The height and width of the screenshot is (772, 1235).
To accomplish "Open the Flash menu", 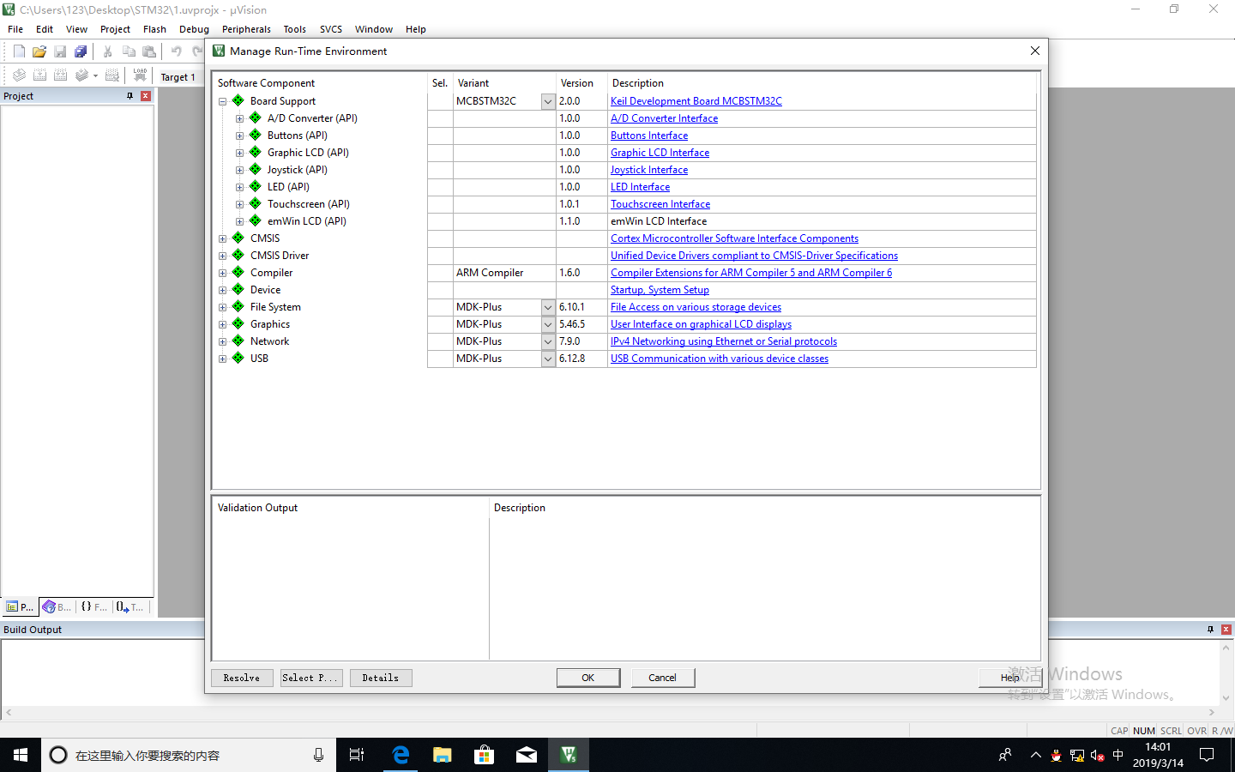I will point(154,29).
